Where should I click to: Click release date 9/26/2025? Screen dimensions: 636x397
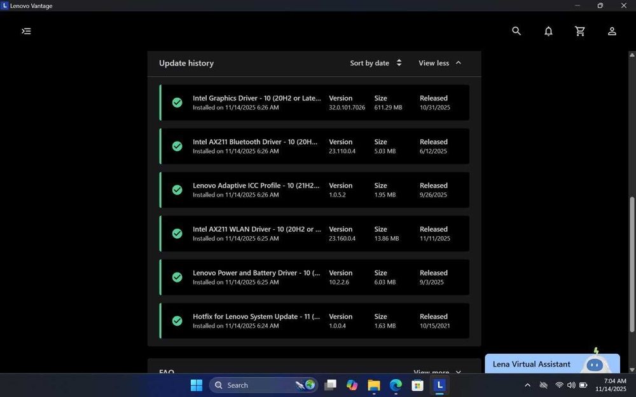click(x=433, y=195)
